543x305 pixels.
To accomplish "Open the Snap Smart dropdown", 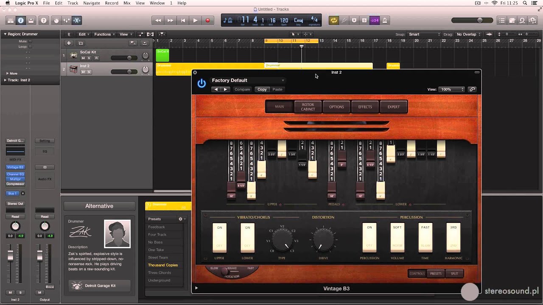I will [424, 34].
